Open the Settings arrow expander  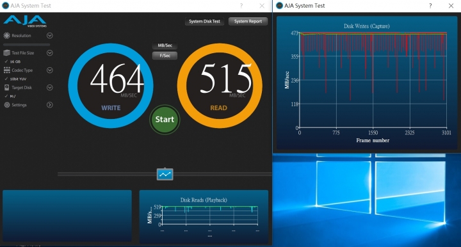tap(50, 105)
